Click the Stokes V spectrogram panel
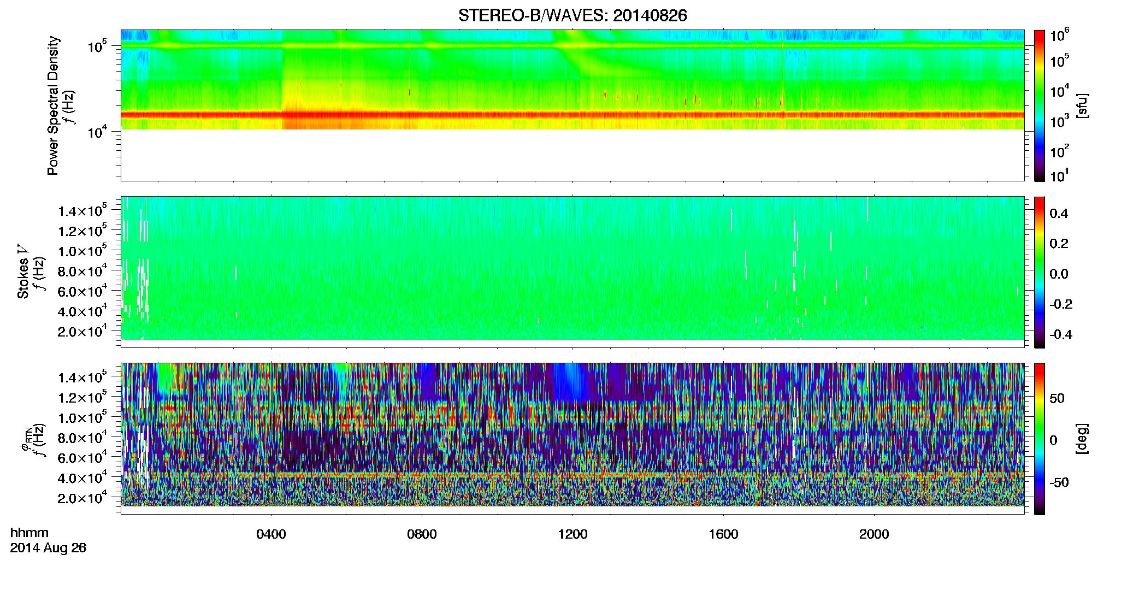 (572, 272)
